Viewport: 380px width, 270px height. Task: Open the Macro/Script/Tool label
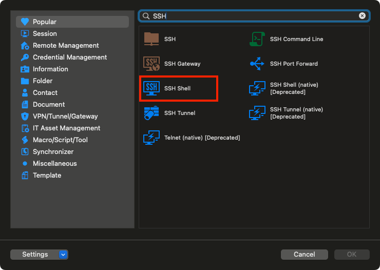[60, 140]
